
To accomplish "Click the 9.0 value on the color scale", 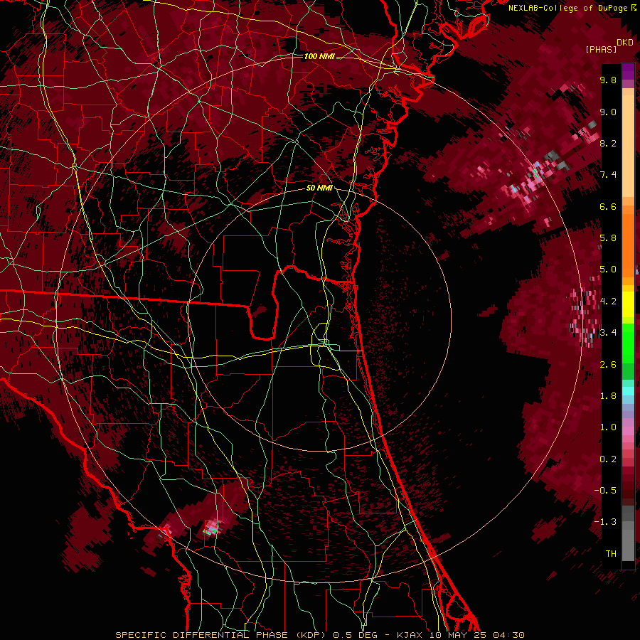I will [x=608, y=112].
